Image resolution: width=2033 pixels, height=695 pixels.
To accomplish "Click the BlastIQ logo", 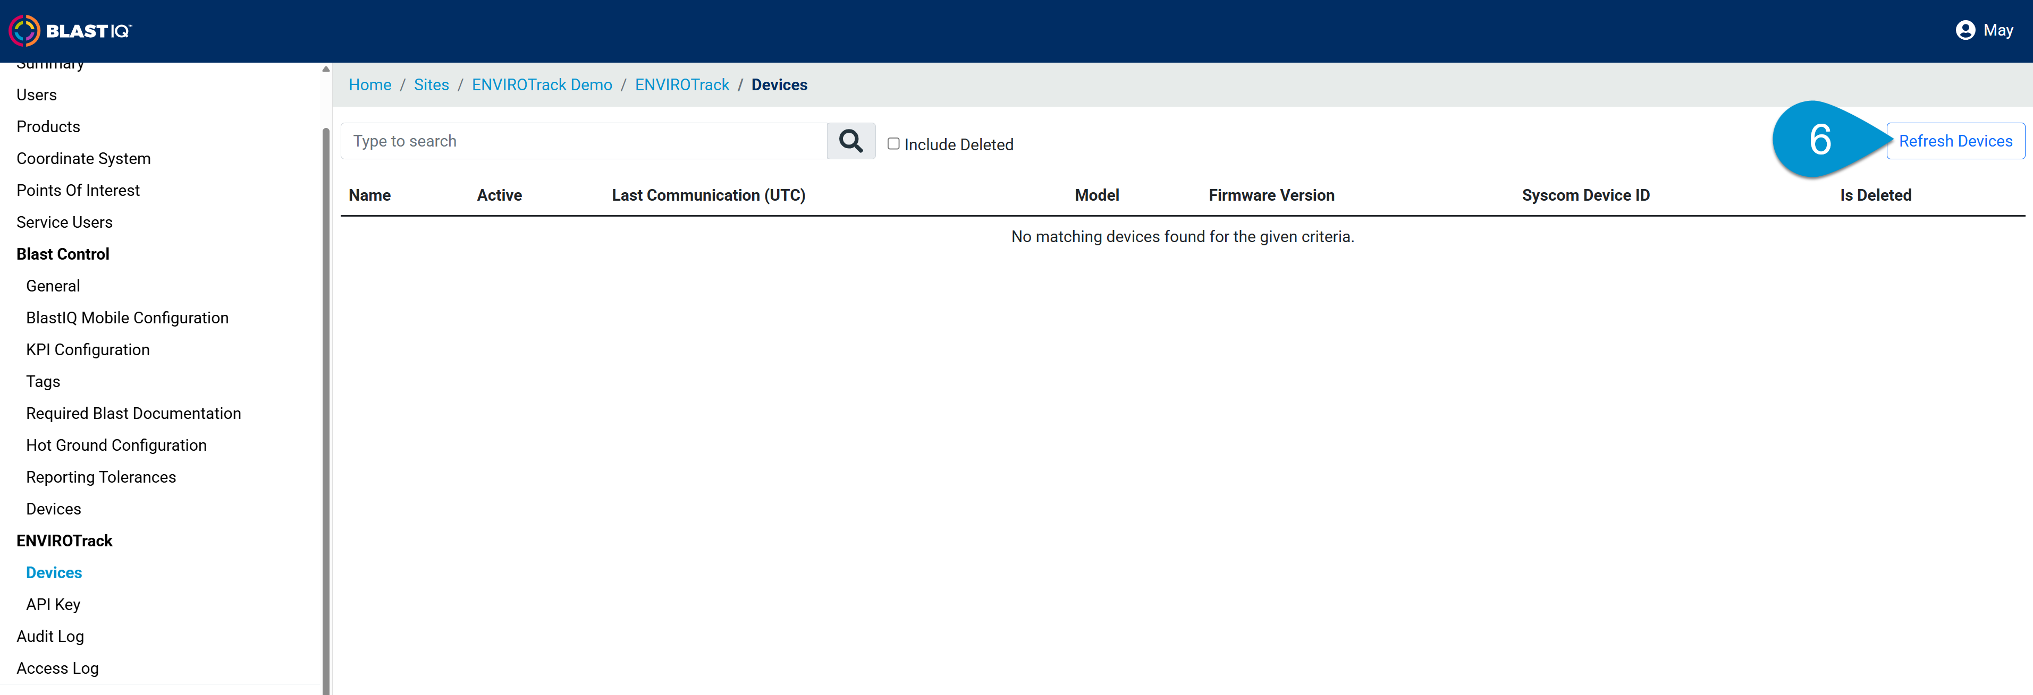I will [70, 31].
